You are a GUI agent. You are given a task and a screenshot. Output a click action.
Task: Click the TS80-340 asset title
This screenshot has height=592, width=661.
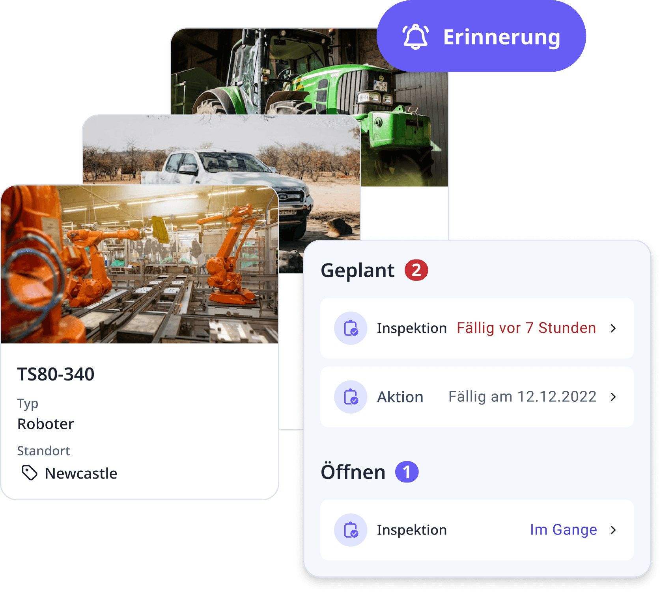tap(56, 374)
